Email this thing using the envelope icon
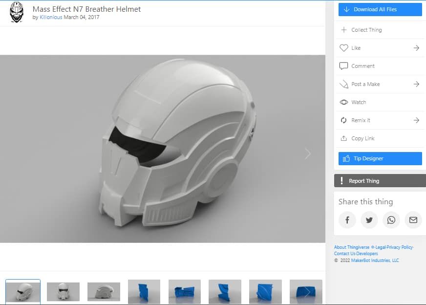Image resolution: width=426 pixels, height=305 pixels. [x=413, y=220]
